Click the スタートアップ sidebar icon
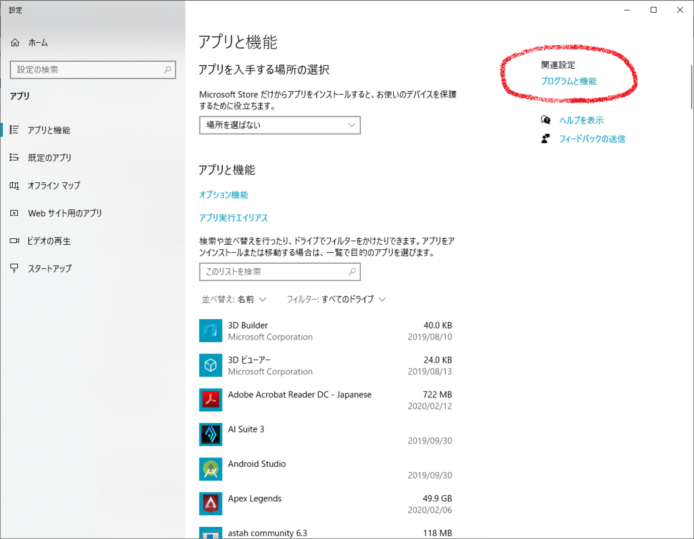This screenshot has width=694, height=539. pos(15,268)
